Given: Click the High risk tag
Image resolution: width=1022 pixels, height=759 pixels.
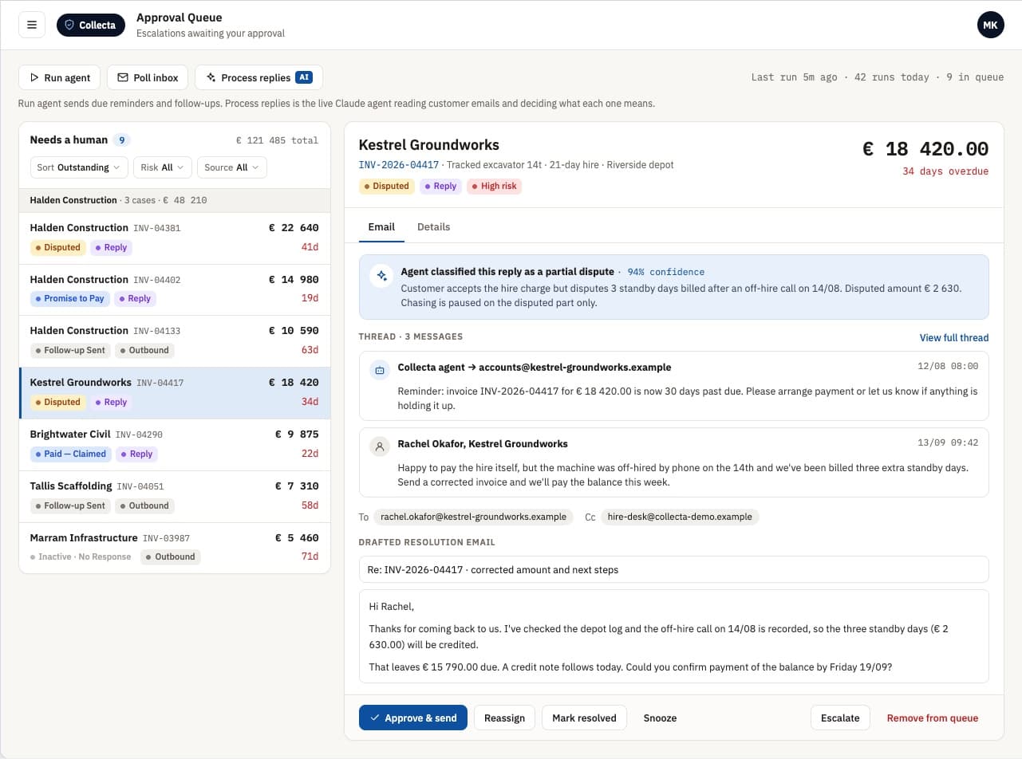Looking at the screenshot, I should click(x=494, y=187).
